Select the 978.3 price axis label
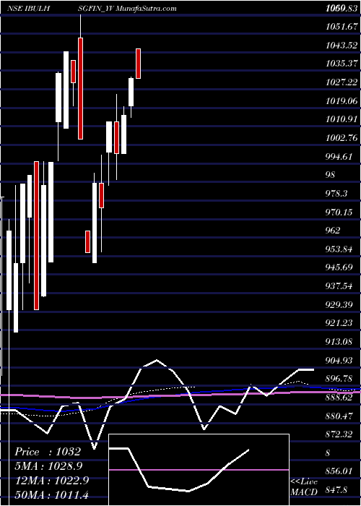The width and height of the screenshot is (361, 506). [337, 193]
